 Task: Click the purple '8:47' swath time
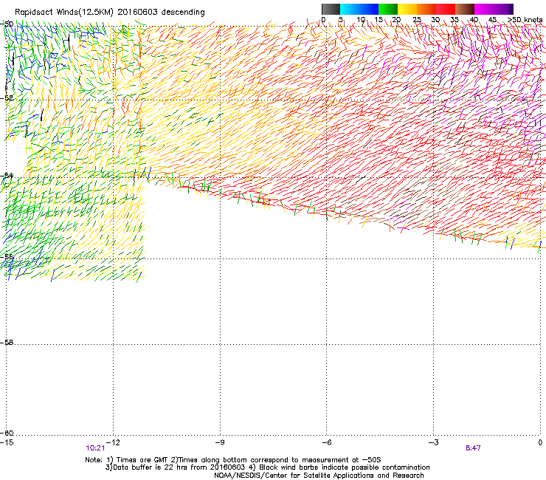(x=473, y=448)
